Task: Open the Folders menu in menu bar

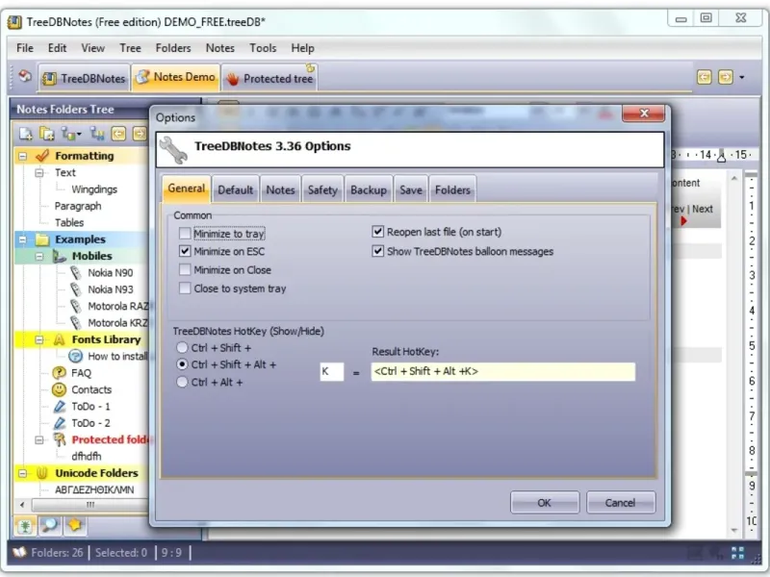Action: pyautogui.click(x=173, y=48)
